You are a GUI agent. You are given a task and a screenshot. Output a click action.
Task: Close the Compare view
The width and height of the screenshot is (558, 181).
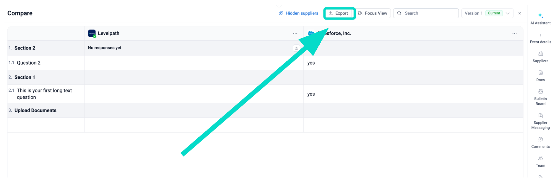pos(520,13)
